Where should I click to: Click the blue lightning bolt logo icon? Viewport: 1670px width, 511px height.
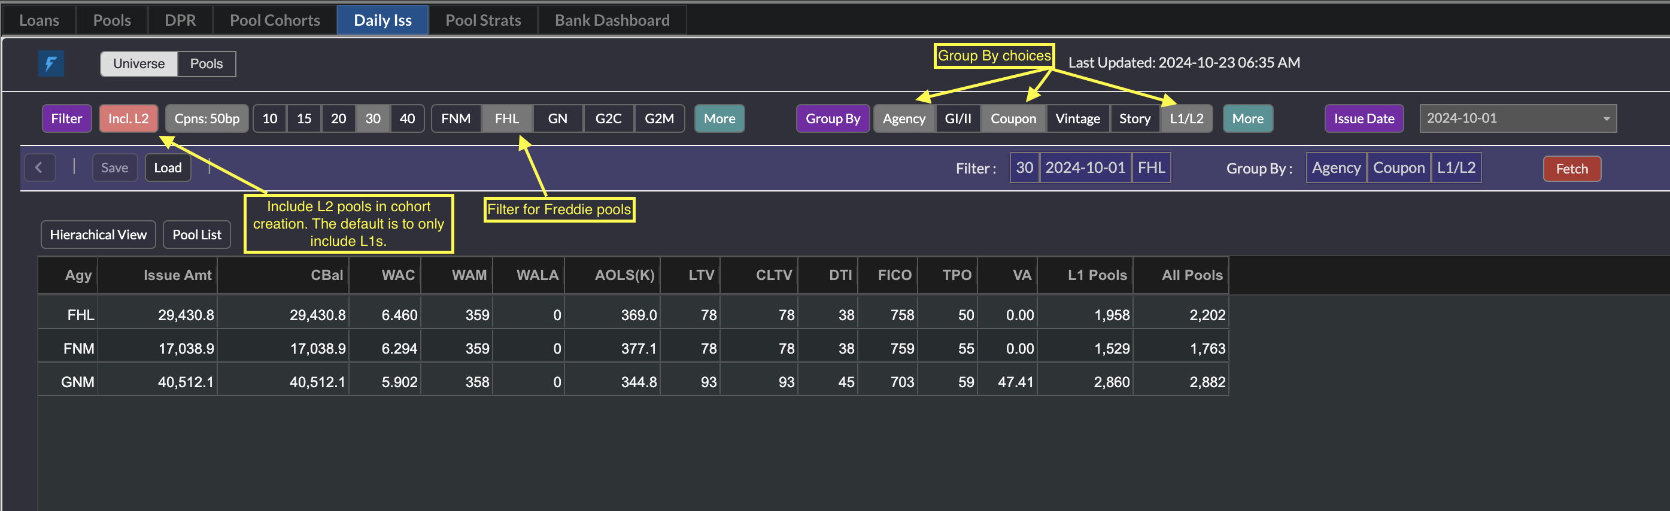[x=50, y=63]
